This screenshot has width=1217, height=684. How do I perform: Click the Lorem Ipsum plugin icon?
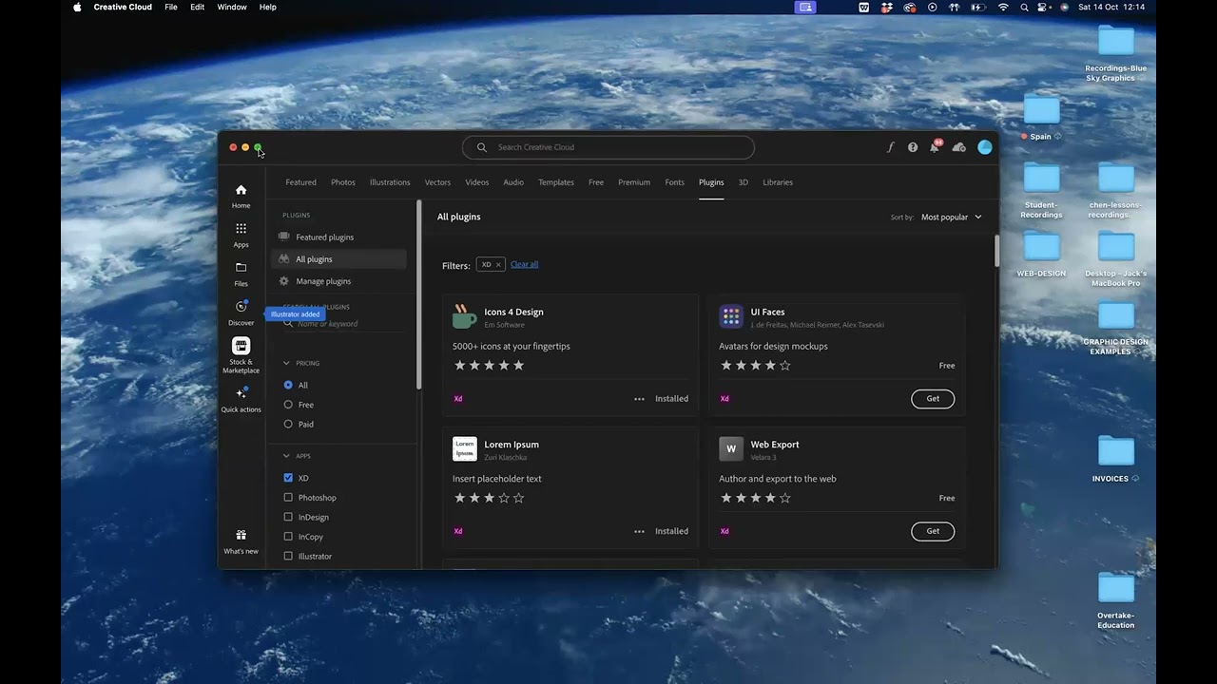click(x=465, y=449)
